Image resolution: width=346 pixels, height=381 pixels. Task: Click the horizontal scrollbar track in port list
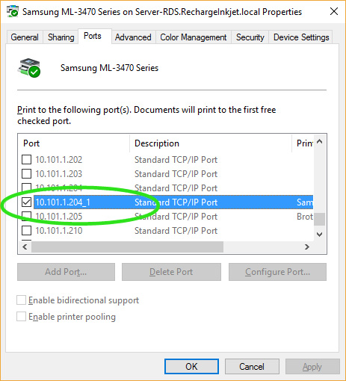pos(262,247)
